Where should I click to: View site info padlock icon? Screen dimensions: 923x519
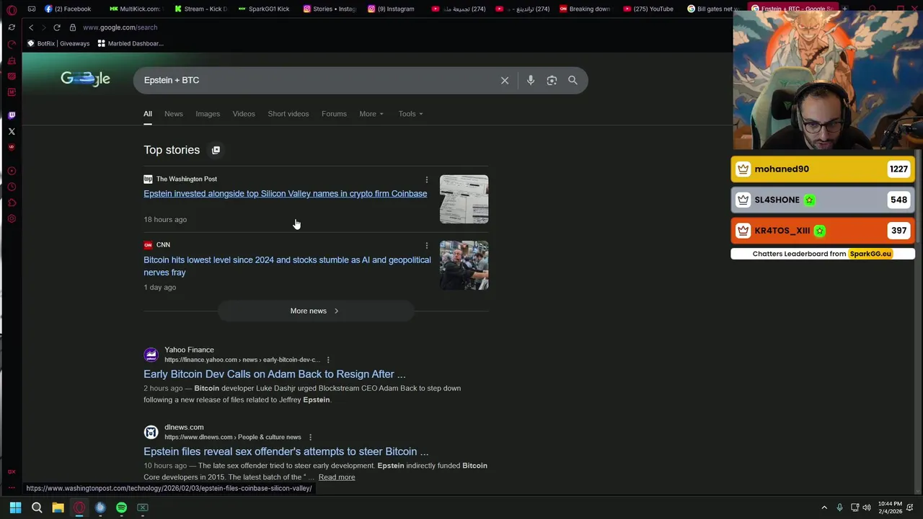click(x=73, y=27)
